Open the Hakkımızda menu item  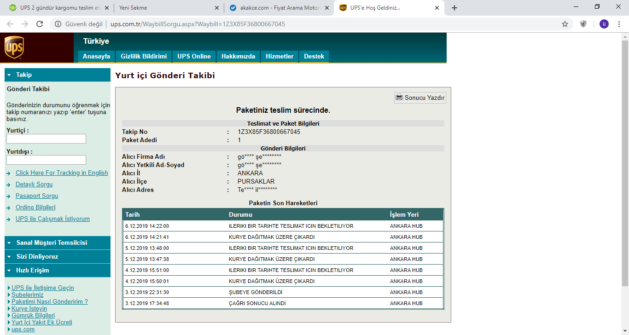(238, 56)
